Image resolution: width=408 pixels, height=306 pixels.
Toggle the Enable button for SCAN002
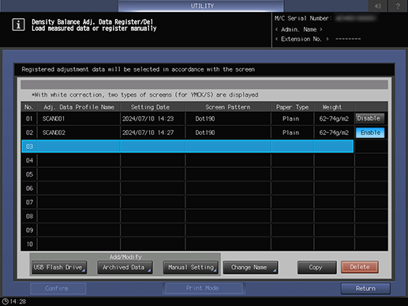coord(370,132)
